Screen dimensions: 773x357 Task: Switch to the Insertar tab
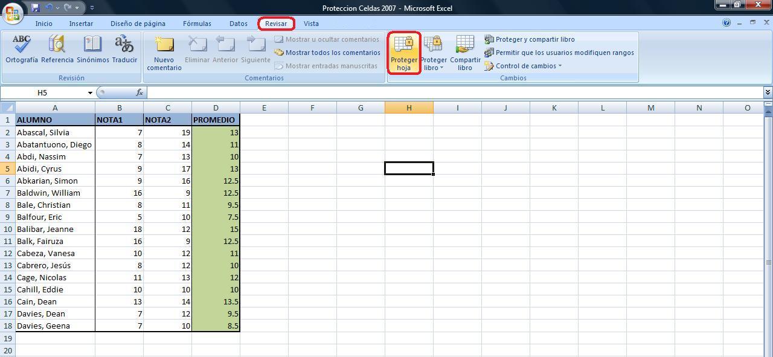[81, 24]
